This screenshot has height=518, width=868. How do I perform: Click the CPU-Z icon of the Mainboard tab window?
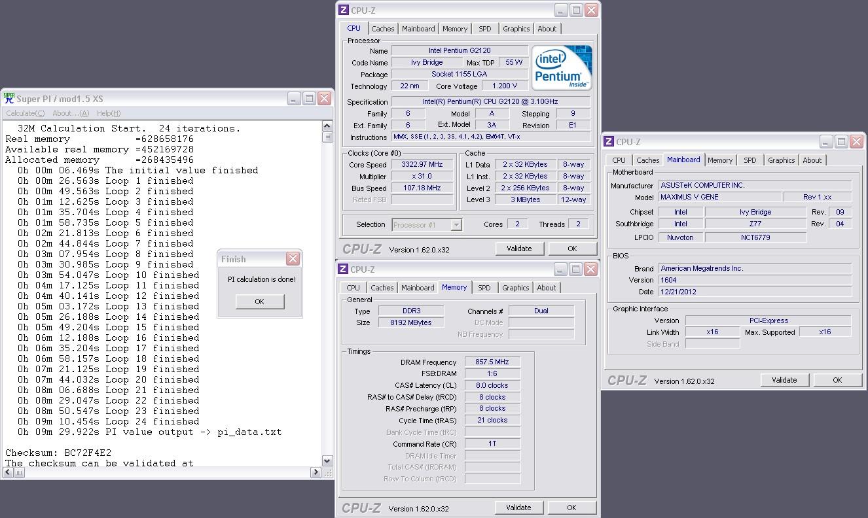[x=609, y=141]
